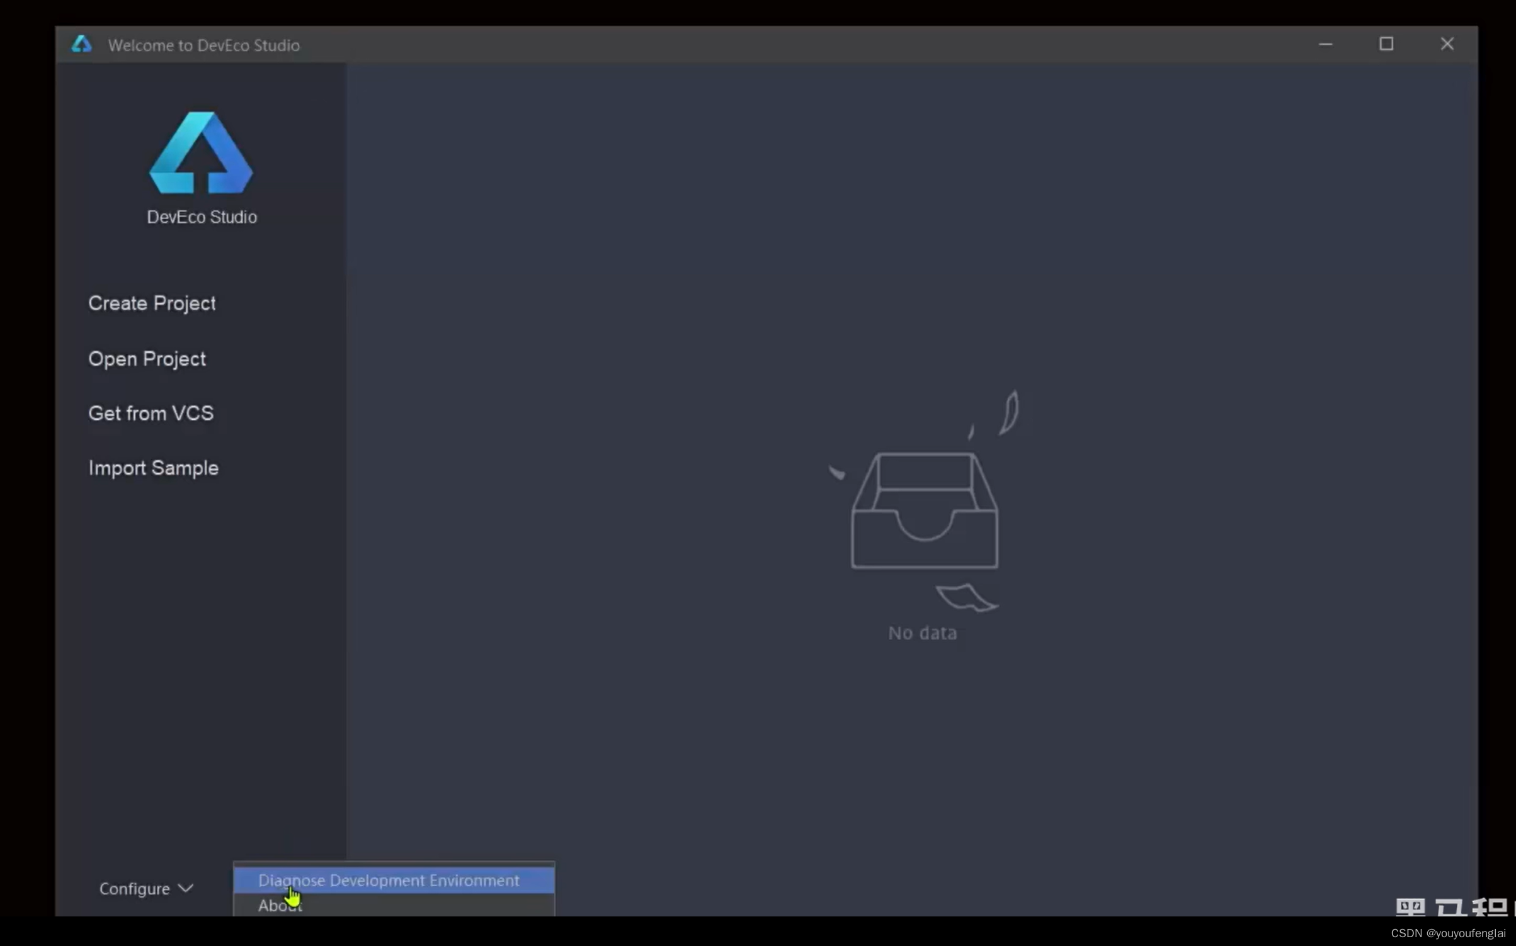
Task: Maximize the Welcome to DevEco Studio window
Action: (1386, 44)
